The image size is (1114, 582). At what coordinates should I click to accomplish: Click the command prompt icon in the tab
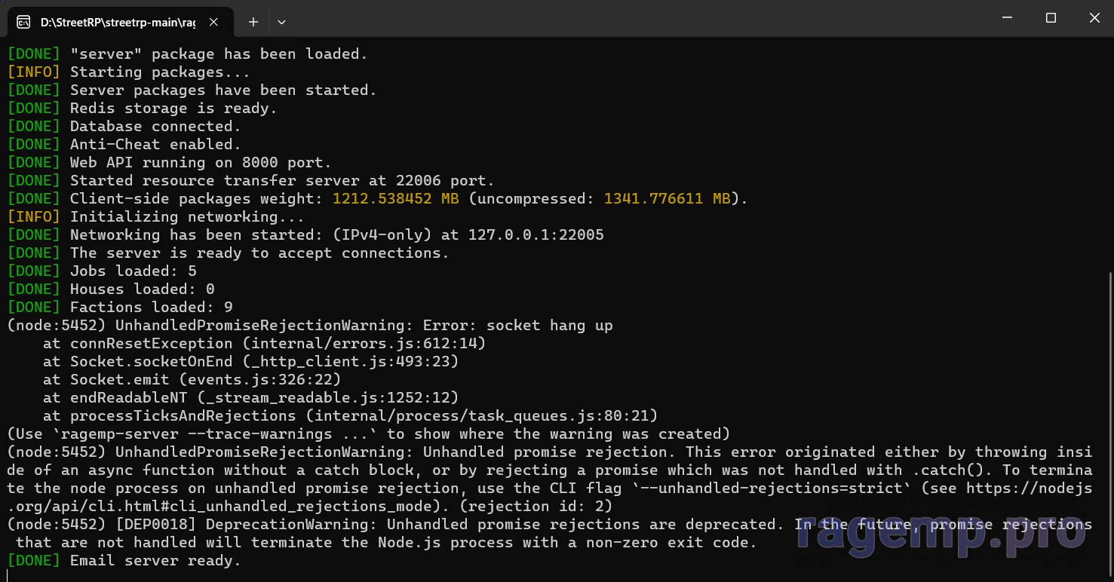(x=23, y=22)
